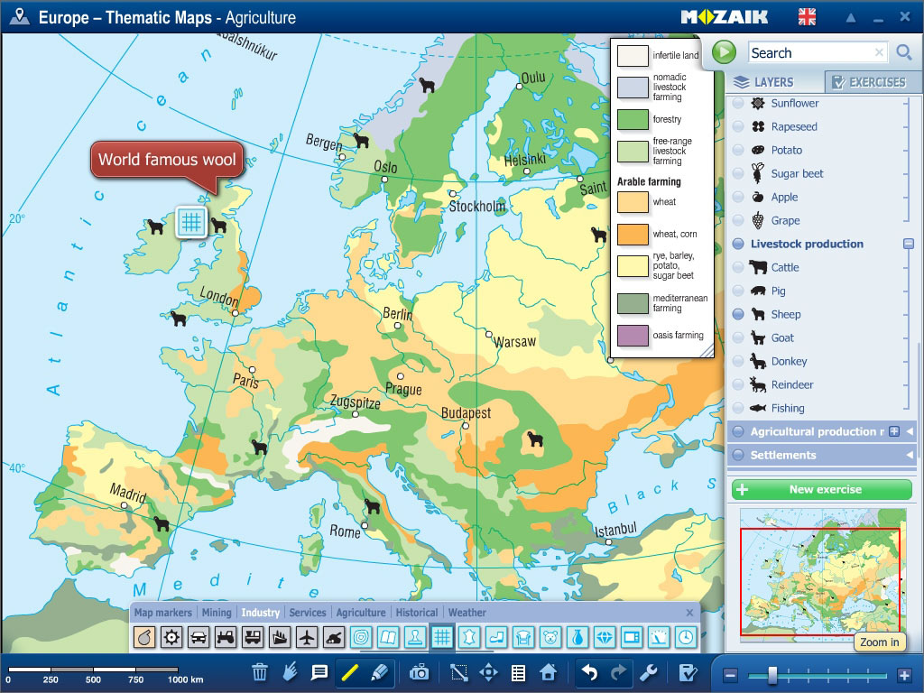Expand the Agricultural production group
Viewport: 924px width, 693px height.
tap(894, 431)
